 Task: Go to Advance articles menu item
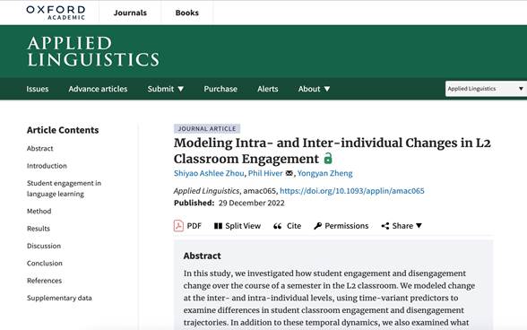tap(98, 89)
